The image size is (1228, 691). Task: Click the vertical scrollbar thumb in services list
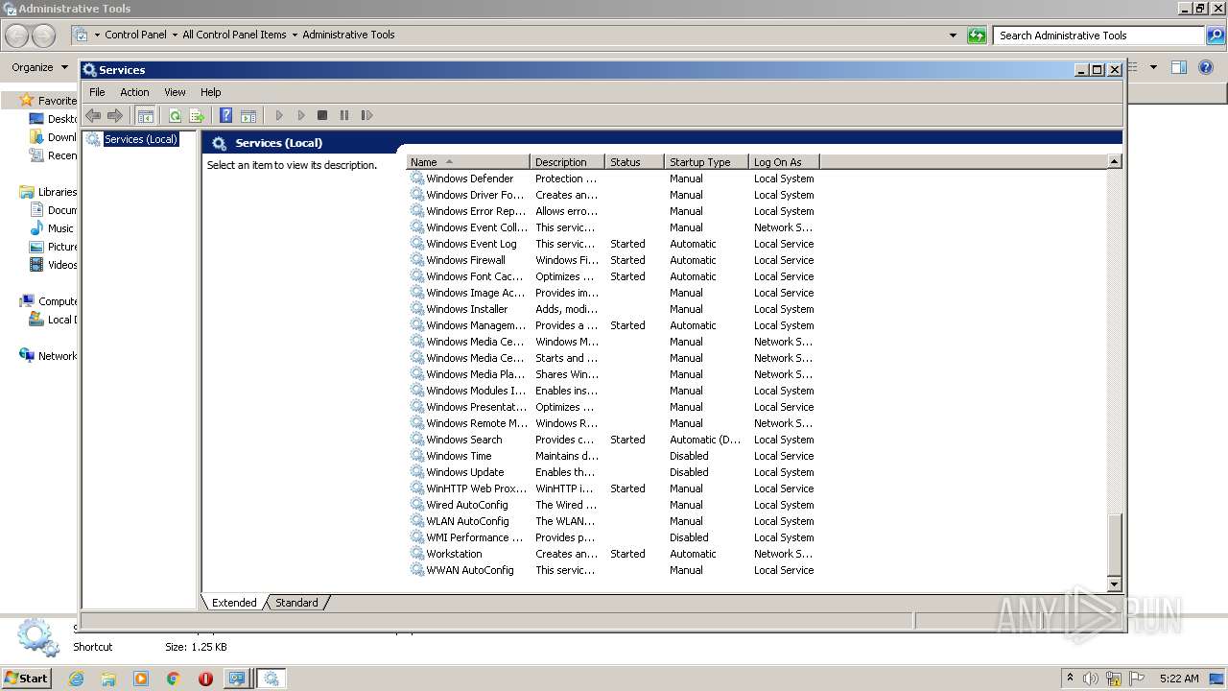tap(1114, 544)
